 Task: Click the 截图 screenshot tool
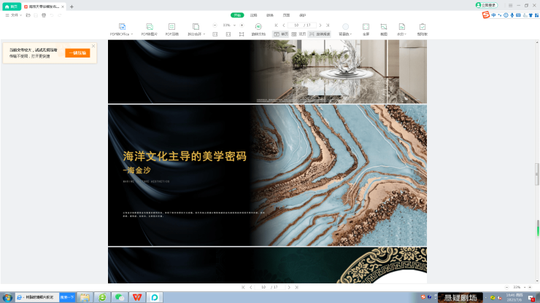(383, 26)
